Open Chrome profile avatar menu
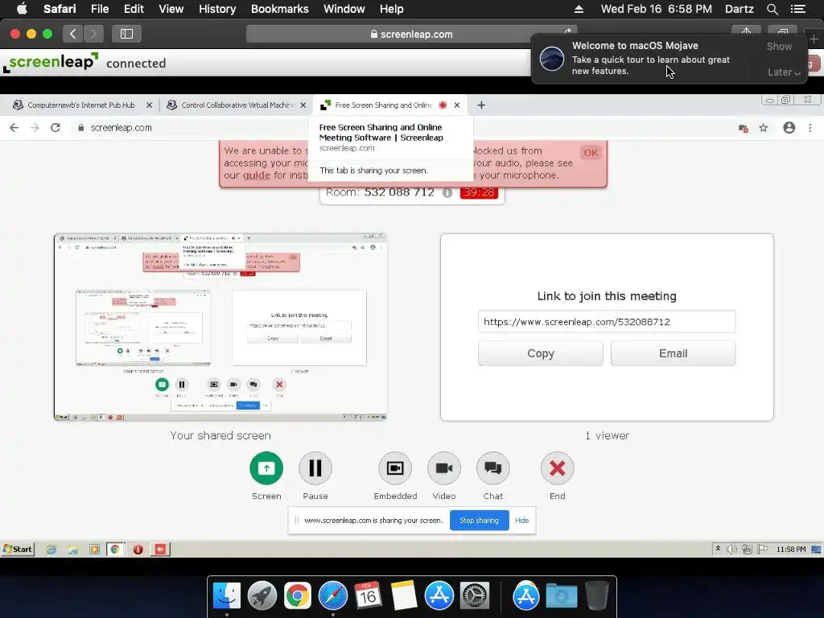The image size is (824, 618). 789,128
